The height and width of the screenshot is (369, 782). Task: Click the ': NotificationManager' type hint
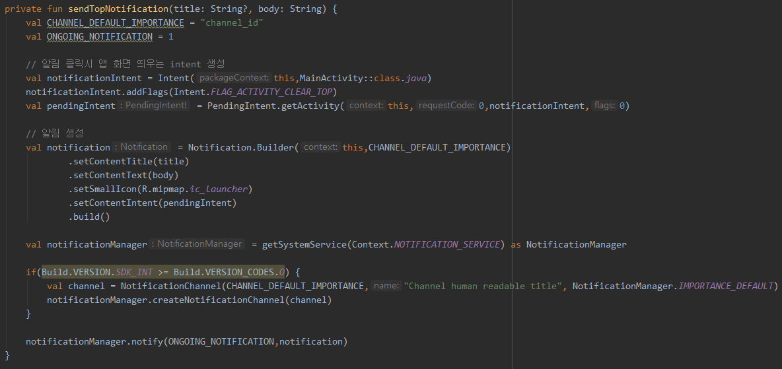point(197,244)
